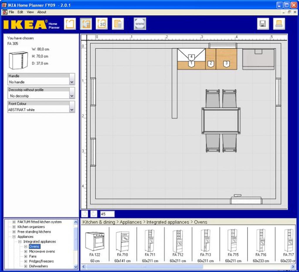Select cabinet marker number 3 in plan
The image size is (299, 272).
tap(226, 64)
